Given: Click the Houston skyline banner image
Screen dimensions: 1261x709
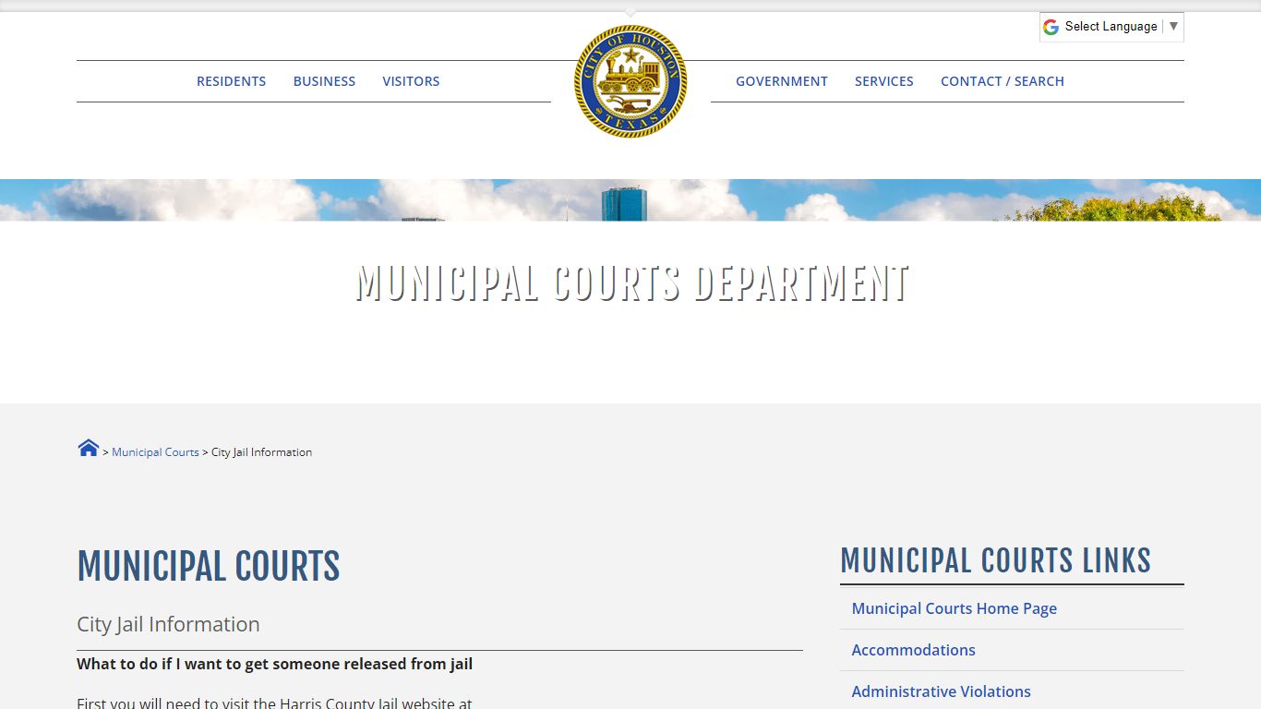Looking at the screenshot, I should click(630, 200).
